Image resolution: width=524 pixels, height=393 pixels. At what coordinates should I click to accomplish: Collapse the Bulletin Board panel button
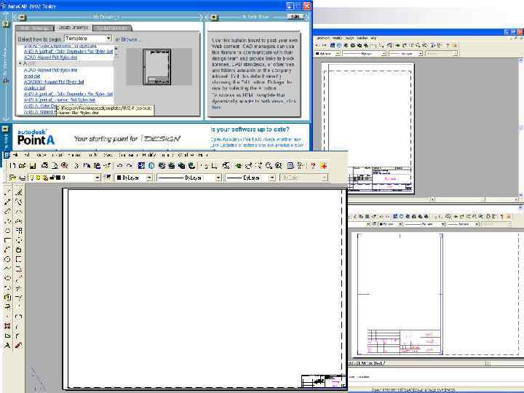pyautogui.click(x=214, y=17)
